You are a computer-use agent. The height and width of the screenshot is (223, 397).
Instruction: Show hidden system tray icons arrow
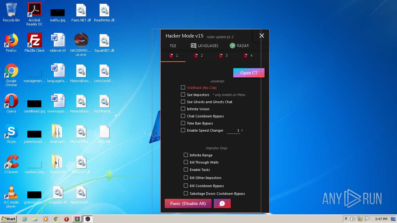[x=346, y=219]
